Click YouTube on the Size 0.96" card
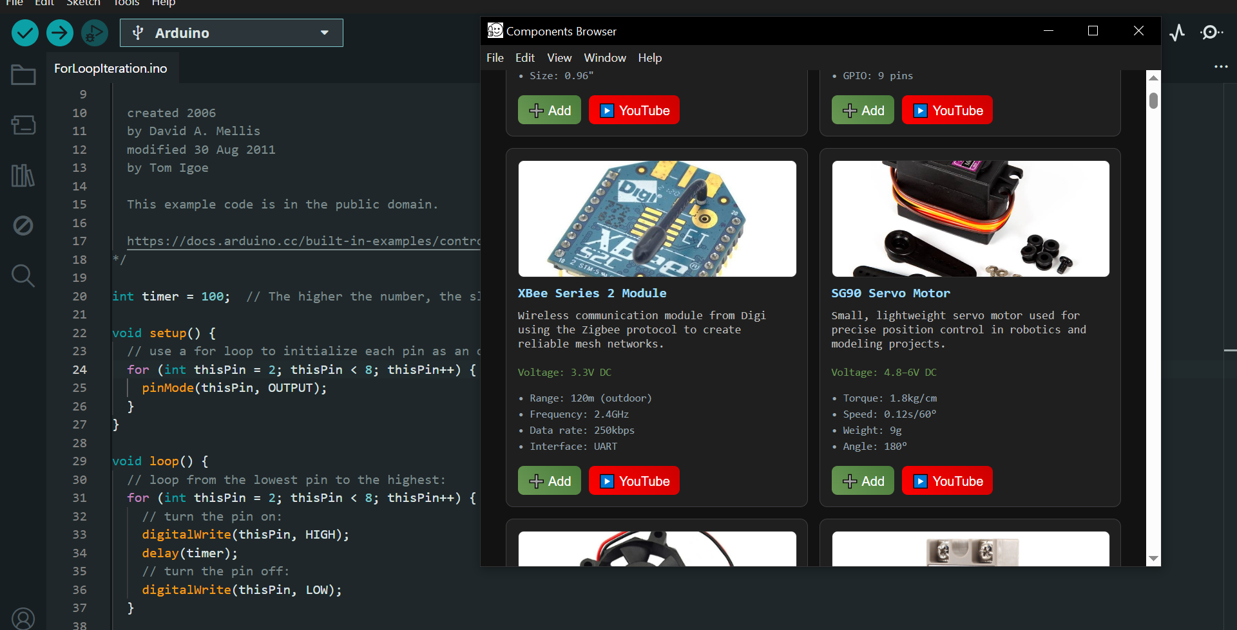 click(634, 110)
